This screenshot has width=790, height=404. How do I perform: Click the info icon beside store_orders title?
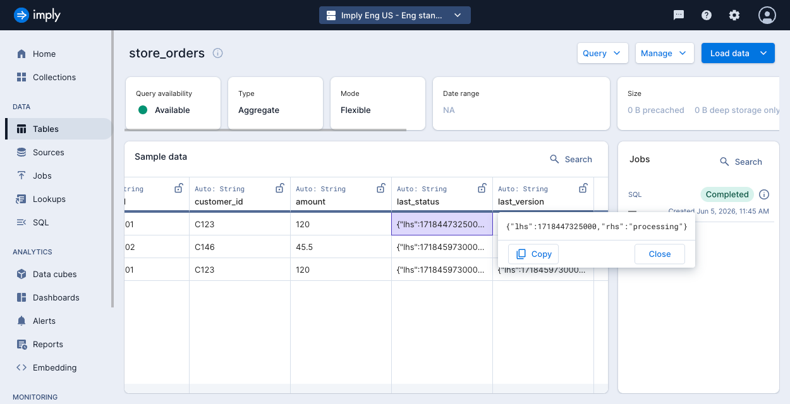(218, 53)
